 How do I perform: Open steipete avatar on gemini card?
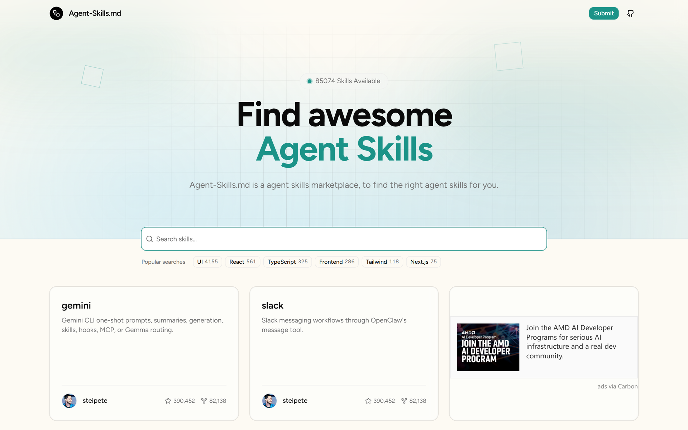coord(69,401)
